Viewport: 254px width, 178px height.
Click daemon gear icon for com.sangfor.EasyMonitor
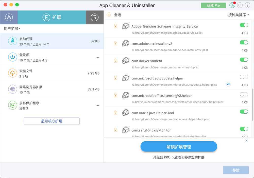[x=125, y=130]
